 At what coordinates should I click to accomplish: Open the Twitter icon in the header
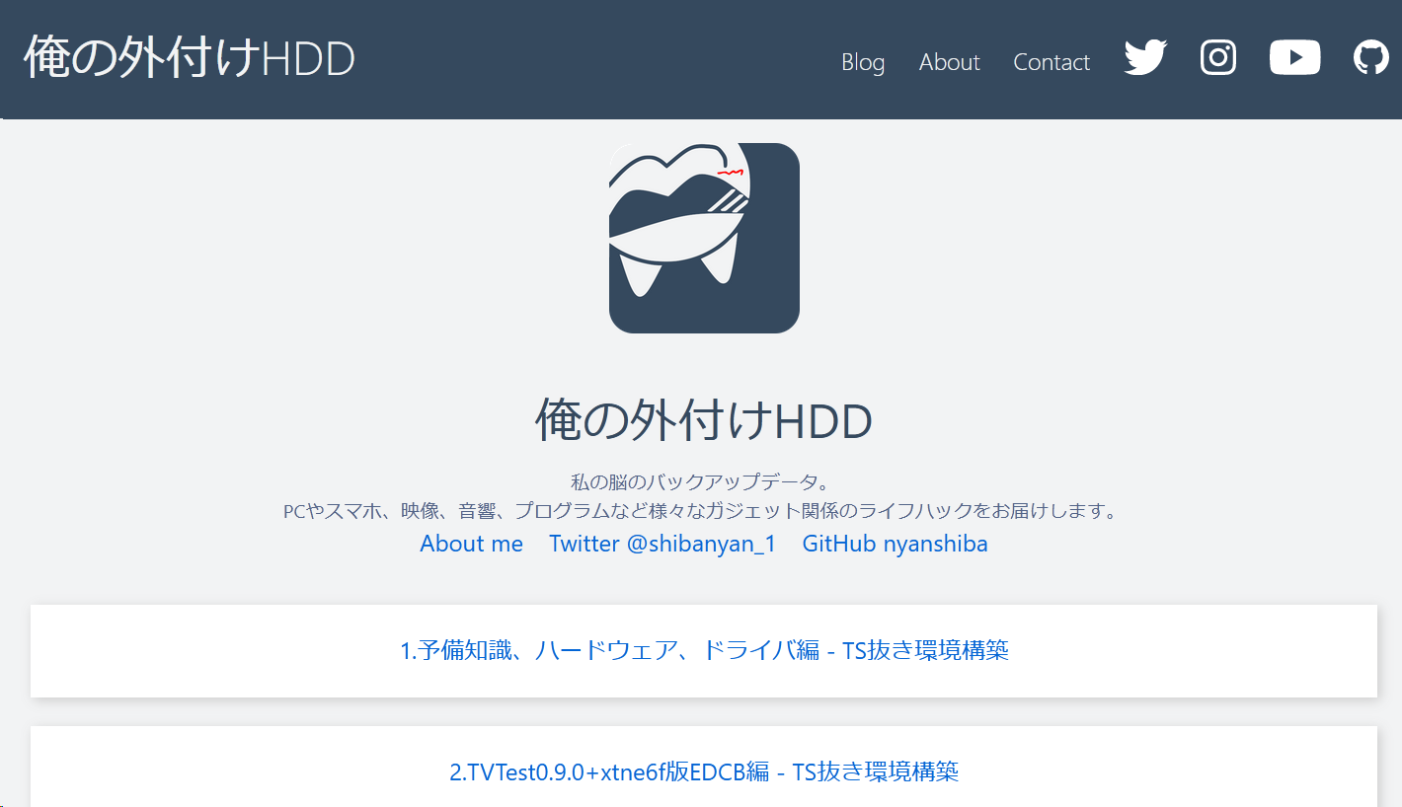coord(1144,58)
